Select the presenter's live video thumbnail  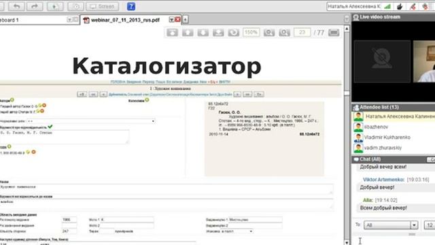(x=424, y=61)
